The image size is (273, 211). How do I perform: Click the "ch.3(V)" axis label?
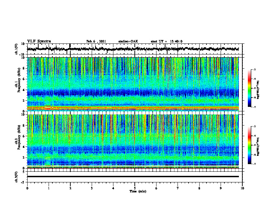point(17,177)
